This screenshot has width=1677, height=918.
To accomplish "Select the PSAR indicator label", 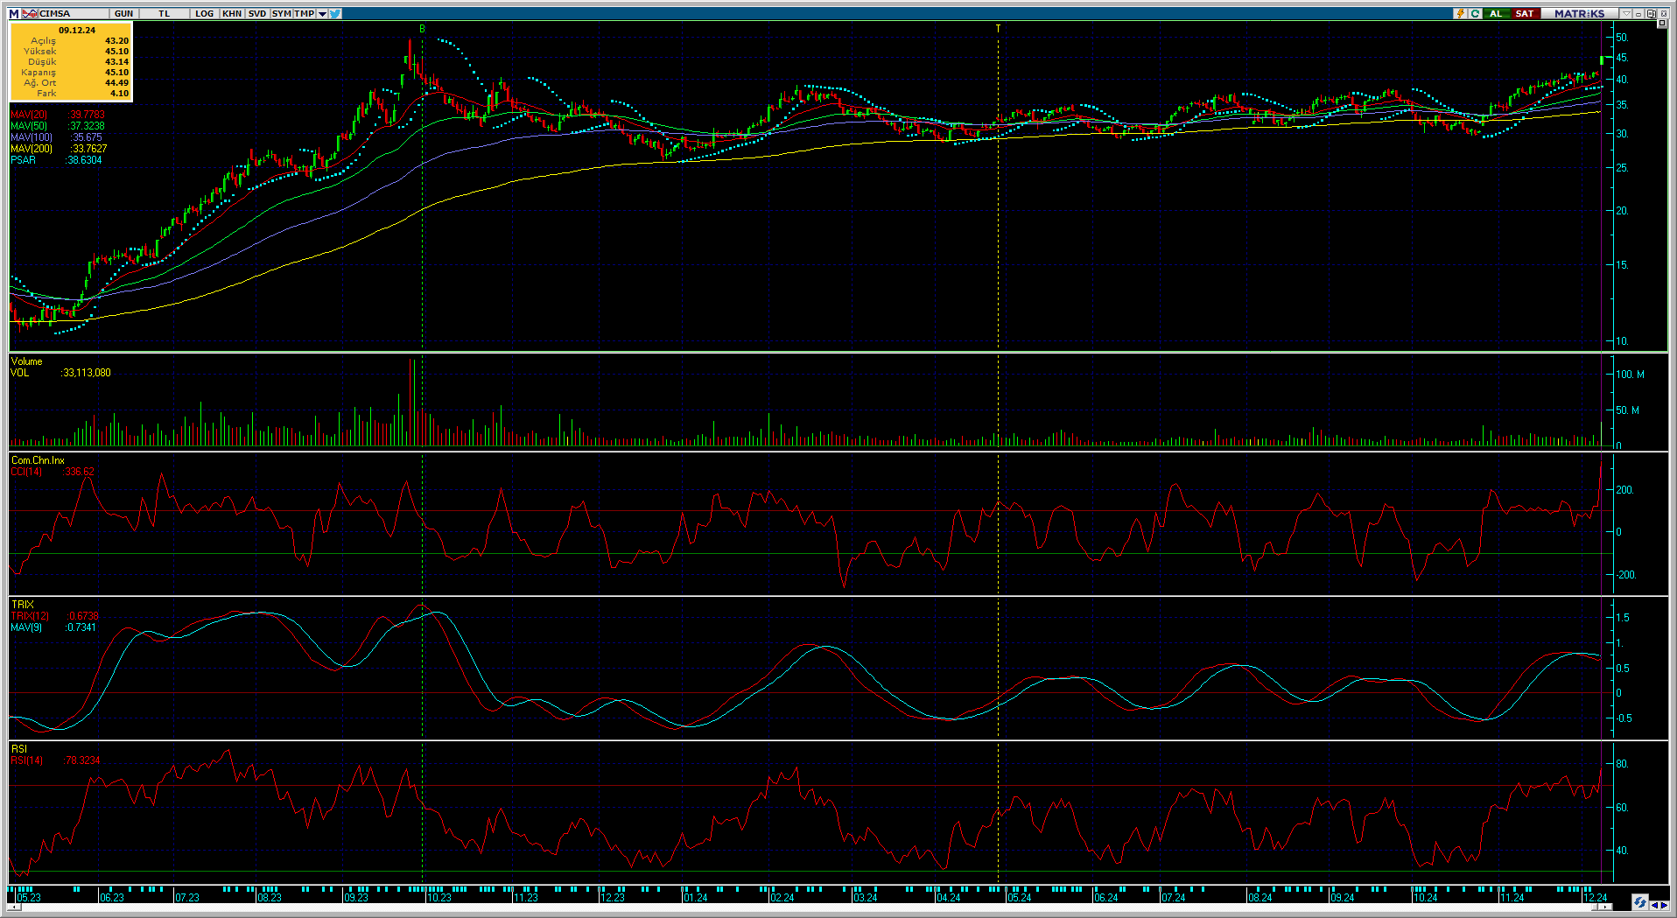I will (x=24, y=160).
